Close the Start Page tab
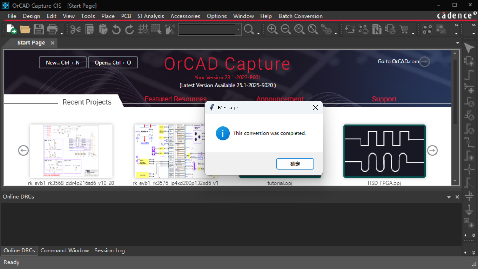This screenshot has height=269, width=478. (52, 43)
